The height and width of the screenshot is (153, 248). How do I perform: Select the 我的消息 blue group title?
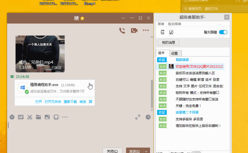click(x=182, y=60)
